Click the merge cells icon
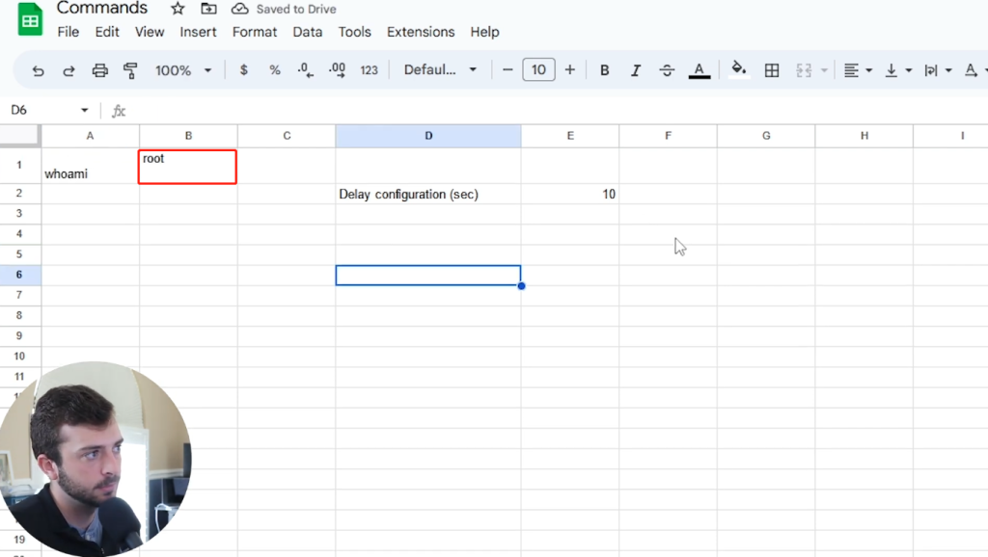The height and width of the screenshot is (557, 988). 804,70
